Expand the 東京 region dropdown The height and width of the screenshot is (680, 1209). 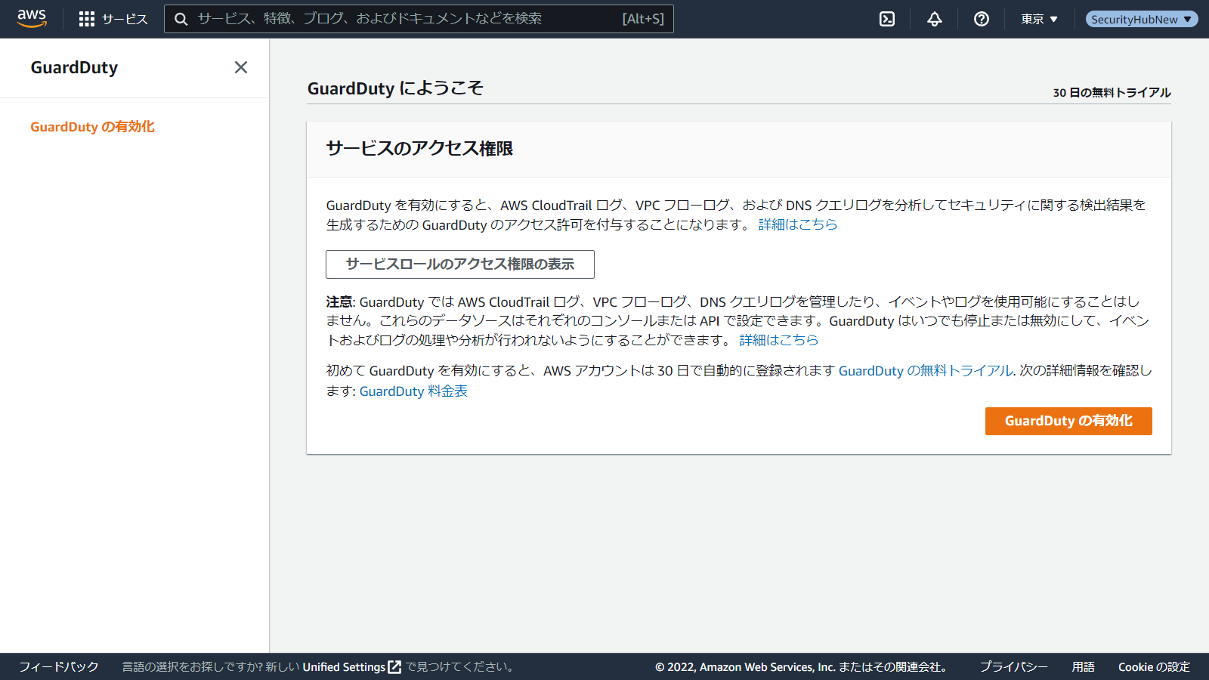[x=1039, y=19]
